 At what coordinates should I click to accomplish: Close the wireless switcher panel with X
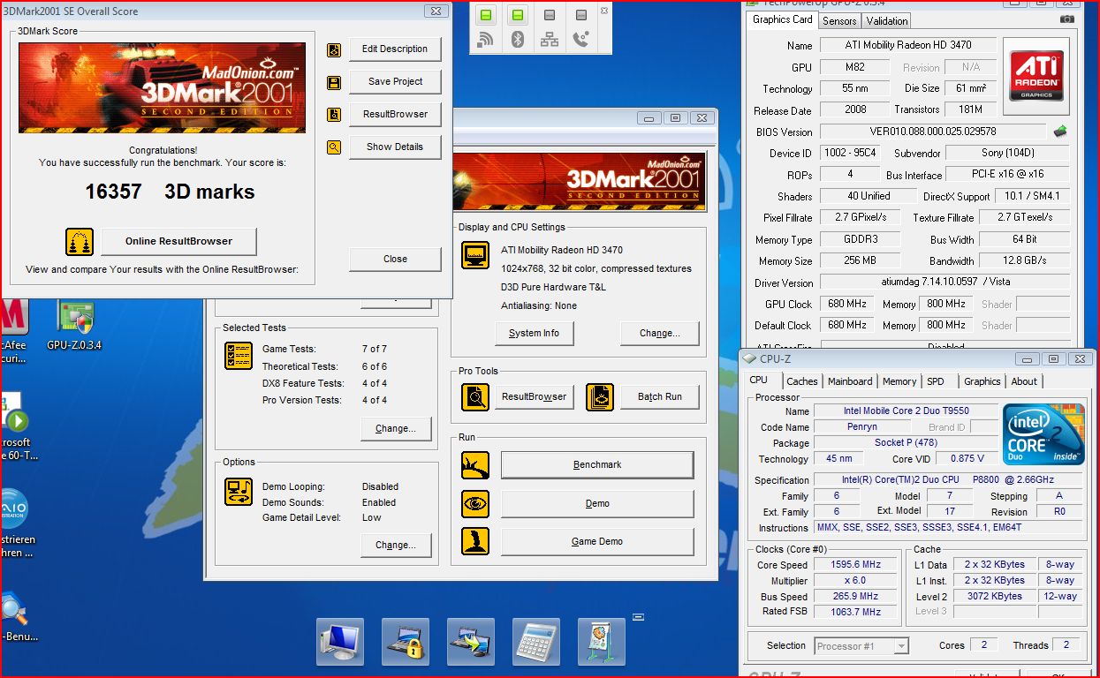pos(604,11)
